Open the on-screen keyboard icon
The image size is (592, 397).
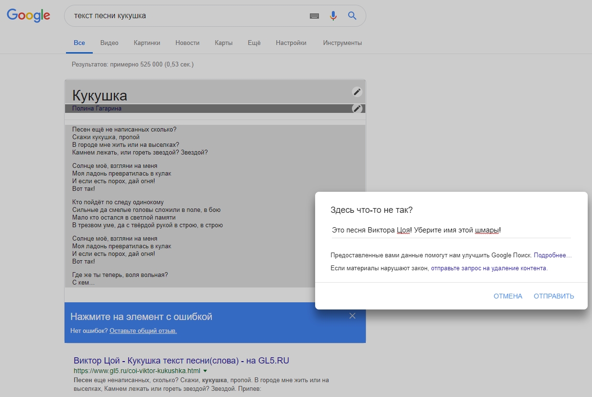pyautogui.click(x=314, y=16)
